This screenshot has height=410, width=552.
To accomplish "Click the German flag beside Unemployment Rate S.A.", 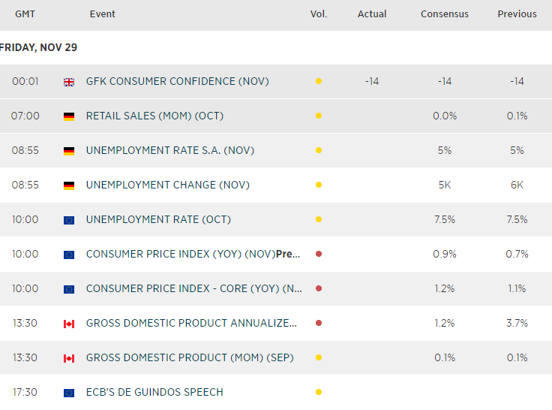I will (x=69, y=151).
